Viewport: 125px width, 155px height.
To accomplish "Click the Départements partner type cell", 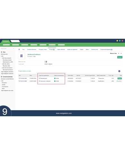I will coord(43,78).
